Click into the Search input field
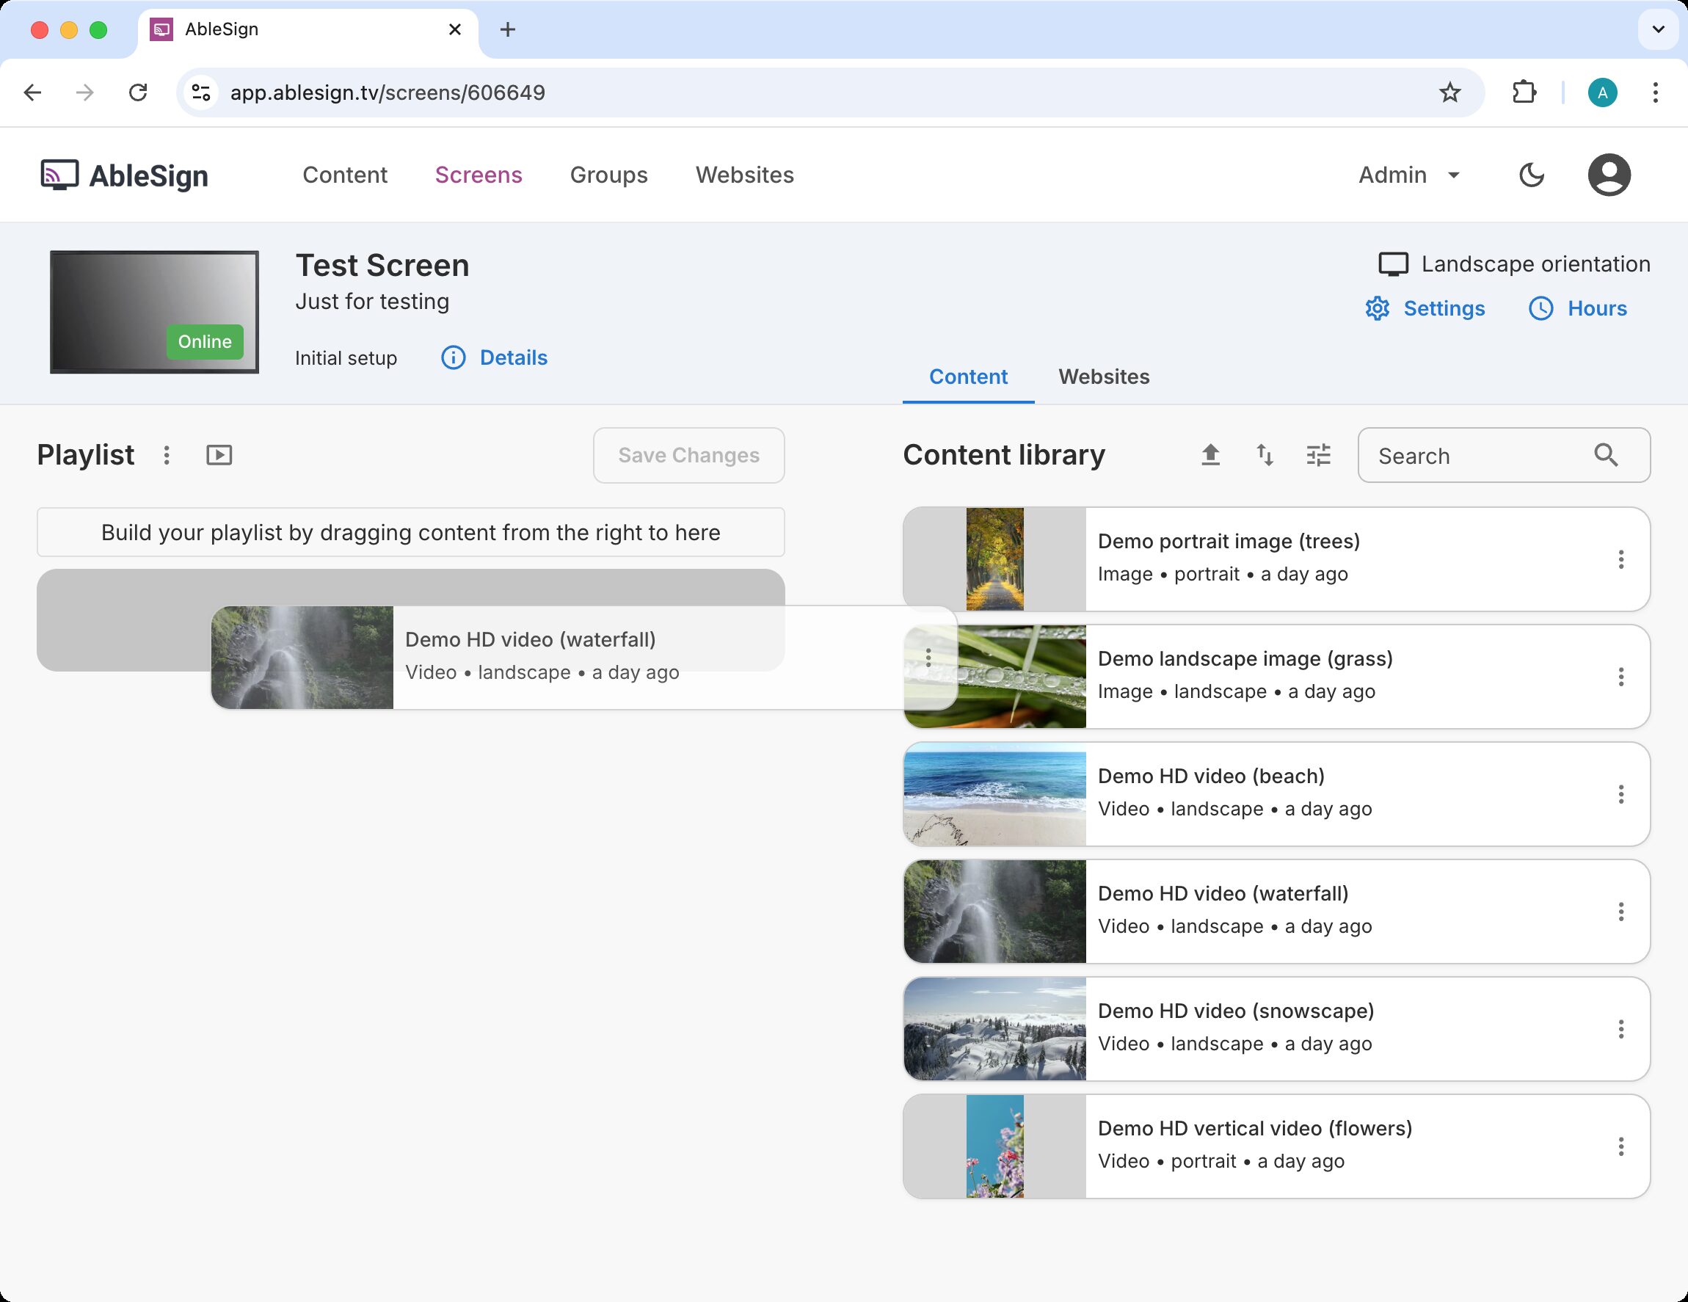 (1476, 455)
